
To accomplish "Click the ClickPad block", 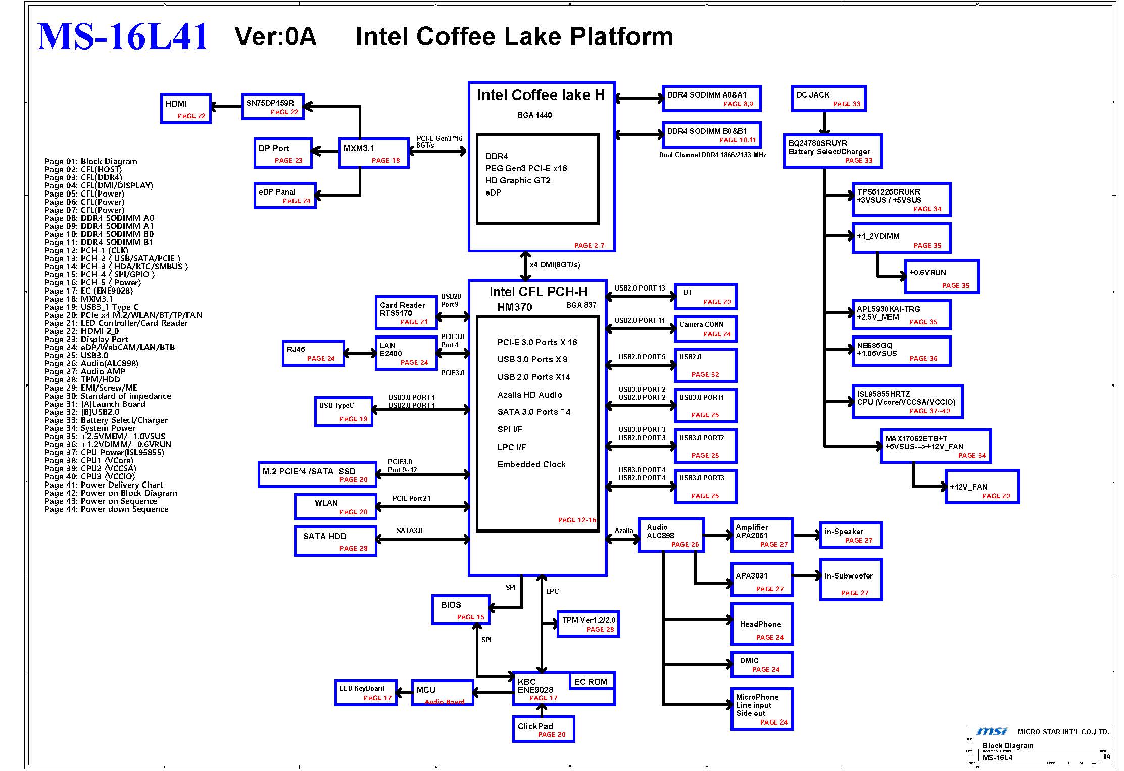I will click(544, 729).
